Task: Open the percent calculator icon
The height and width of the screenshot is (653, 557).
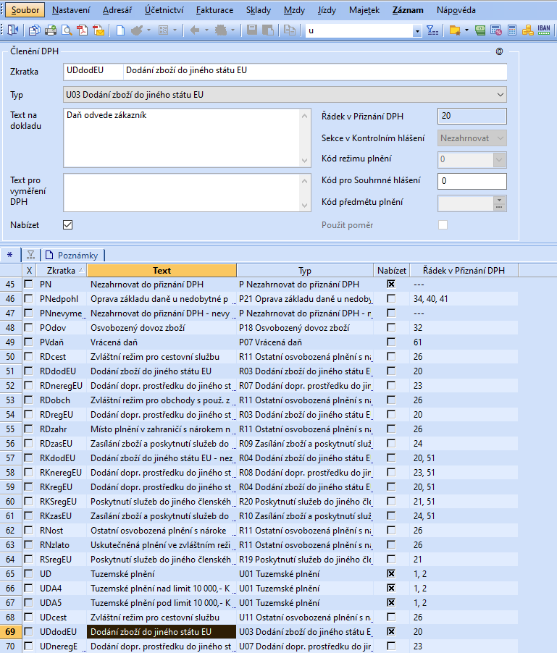Action: [x=495, y=30]
